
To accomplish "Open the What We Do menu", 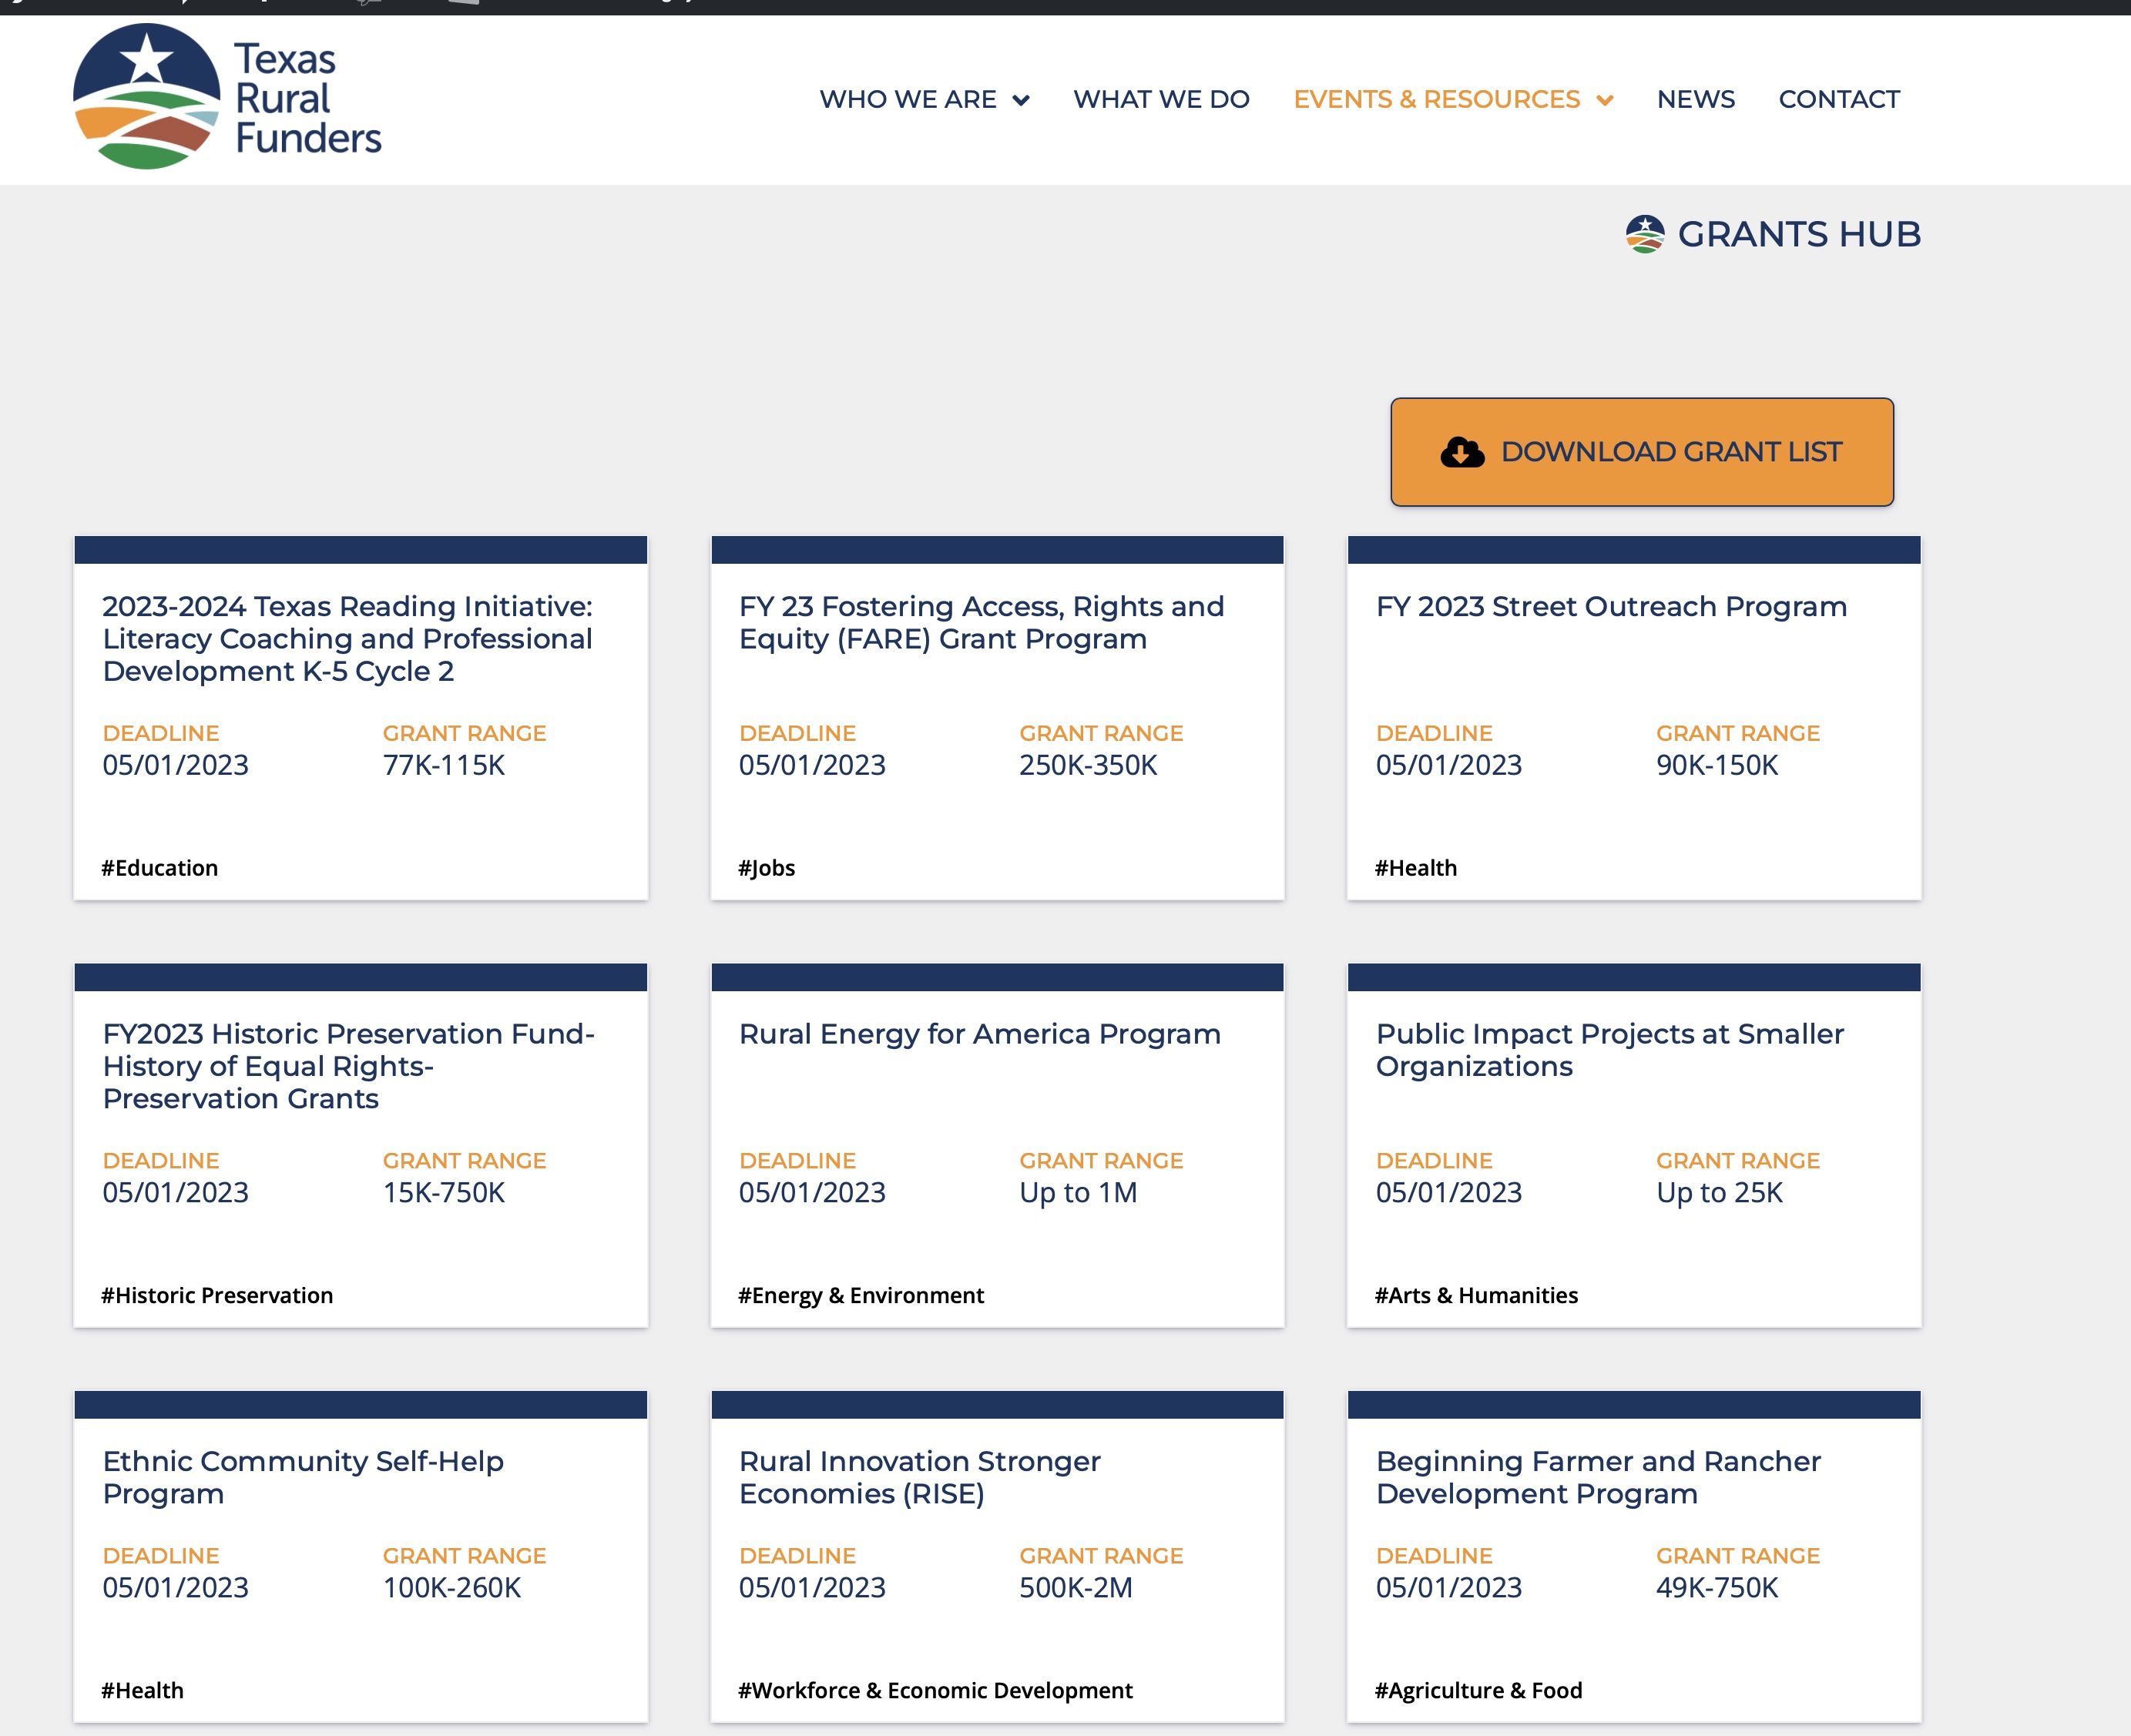I will (x=1160, y=99).
